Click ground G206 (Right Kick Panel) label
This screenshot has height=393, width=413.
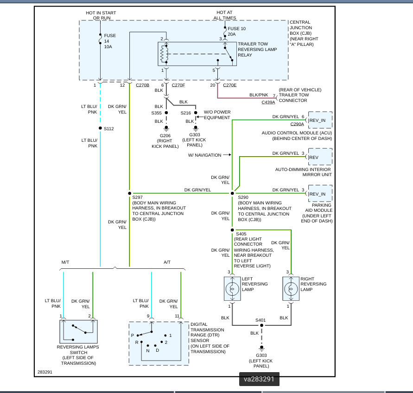pyautogui.click(x=165, y=141)
